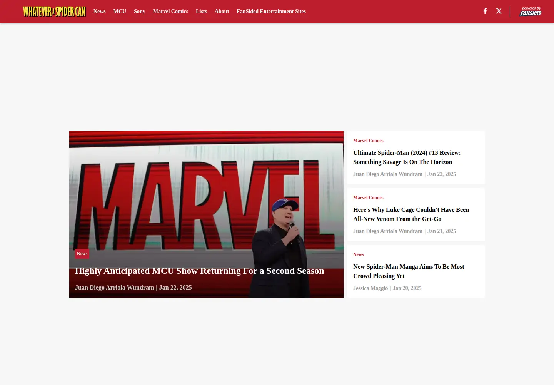Viewport: 554px width, 385px height.
Task: Go home via Whatever A Spider Can logo
Action: click(54, 11)
